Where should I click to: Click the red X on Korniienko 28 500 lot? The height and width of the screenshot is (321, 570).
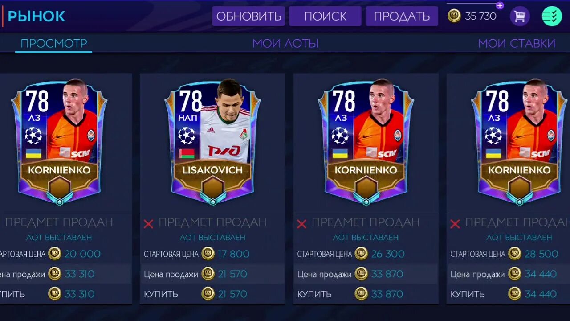click(455, 224)
